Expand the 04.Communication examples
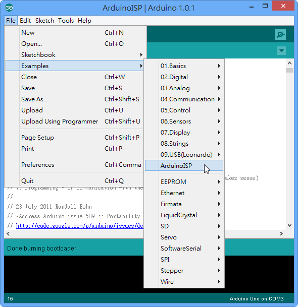 [184, 99]
